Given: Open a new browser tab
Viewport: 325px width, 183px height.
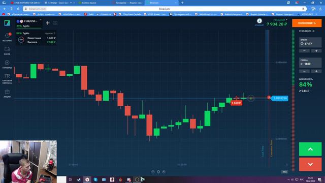Looking at the screenshot, I should (182, 3).
